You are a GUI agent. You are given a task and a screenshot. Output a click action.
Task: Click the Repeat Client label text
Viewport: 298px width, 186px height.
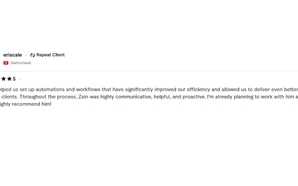pyautogui.click(x=50, y=55)
